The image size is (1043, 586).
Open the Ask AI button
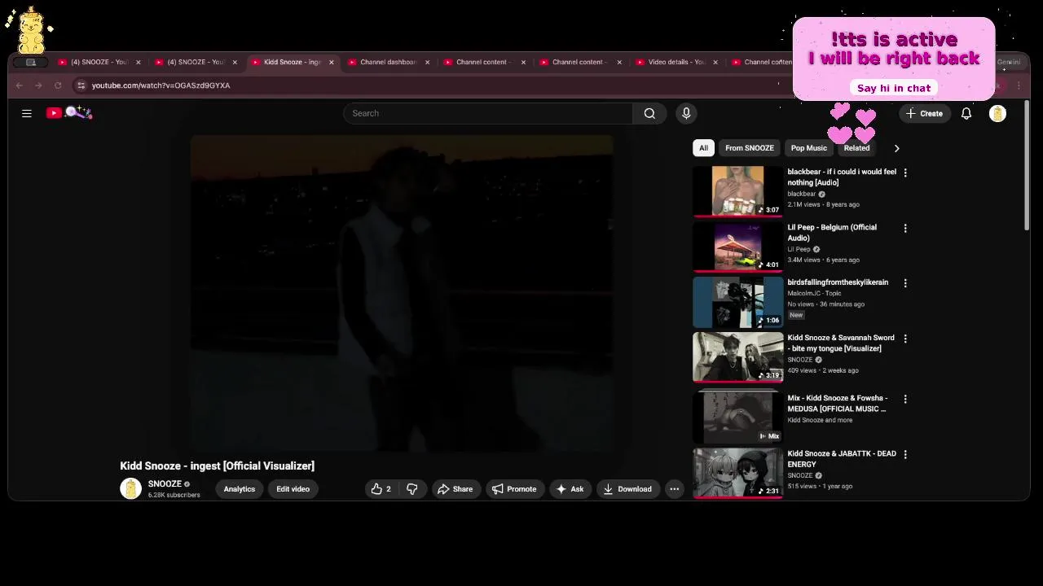click(x=570, y=489)
